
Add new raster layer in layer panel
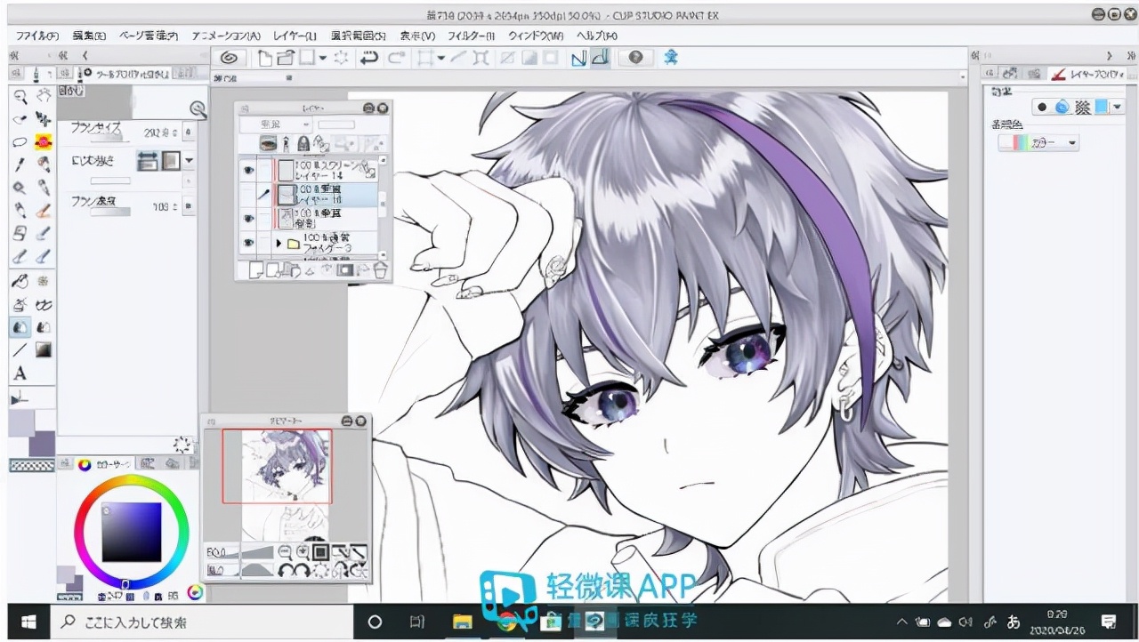pyautogui.click(x=256, y=269)
